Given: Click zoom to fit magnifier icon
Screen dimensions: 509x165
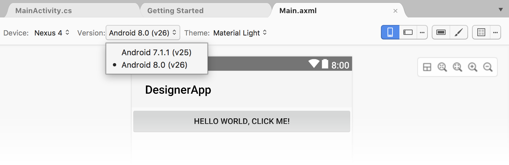Looking at the screenshot, I should 442,67.
